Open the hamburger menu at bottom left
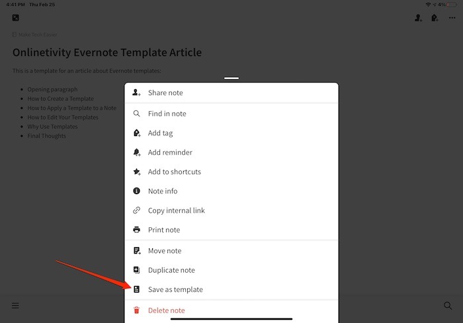This screenshot has height=323, width=463. pos(15,306)
